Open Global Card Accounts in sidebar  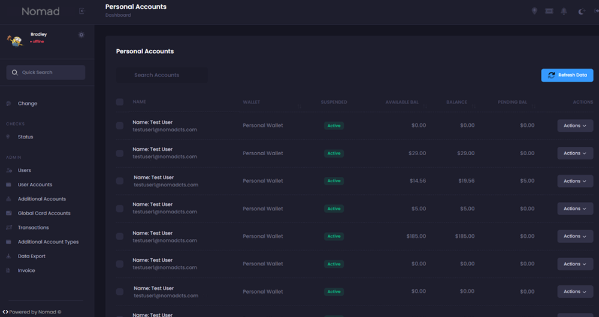coord(44,213)
